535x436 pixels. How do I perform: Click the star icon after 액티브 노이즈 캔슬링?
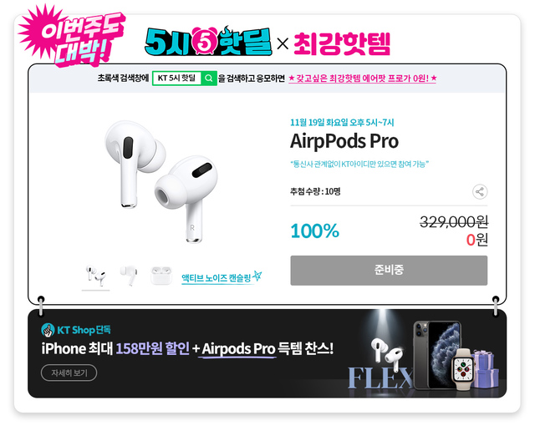257,276
